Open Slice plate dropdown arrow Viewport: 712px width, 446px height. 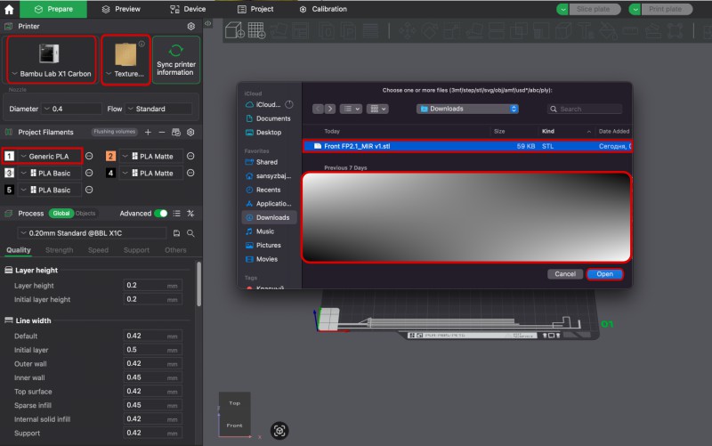coord(562,9)
